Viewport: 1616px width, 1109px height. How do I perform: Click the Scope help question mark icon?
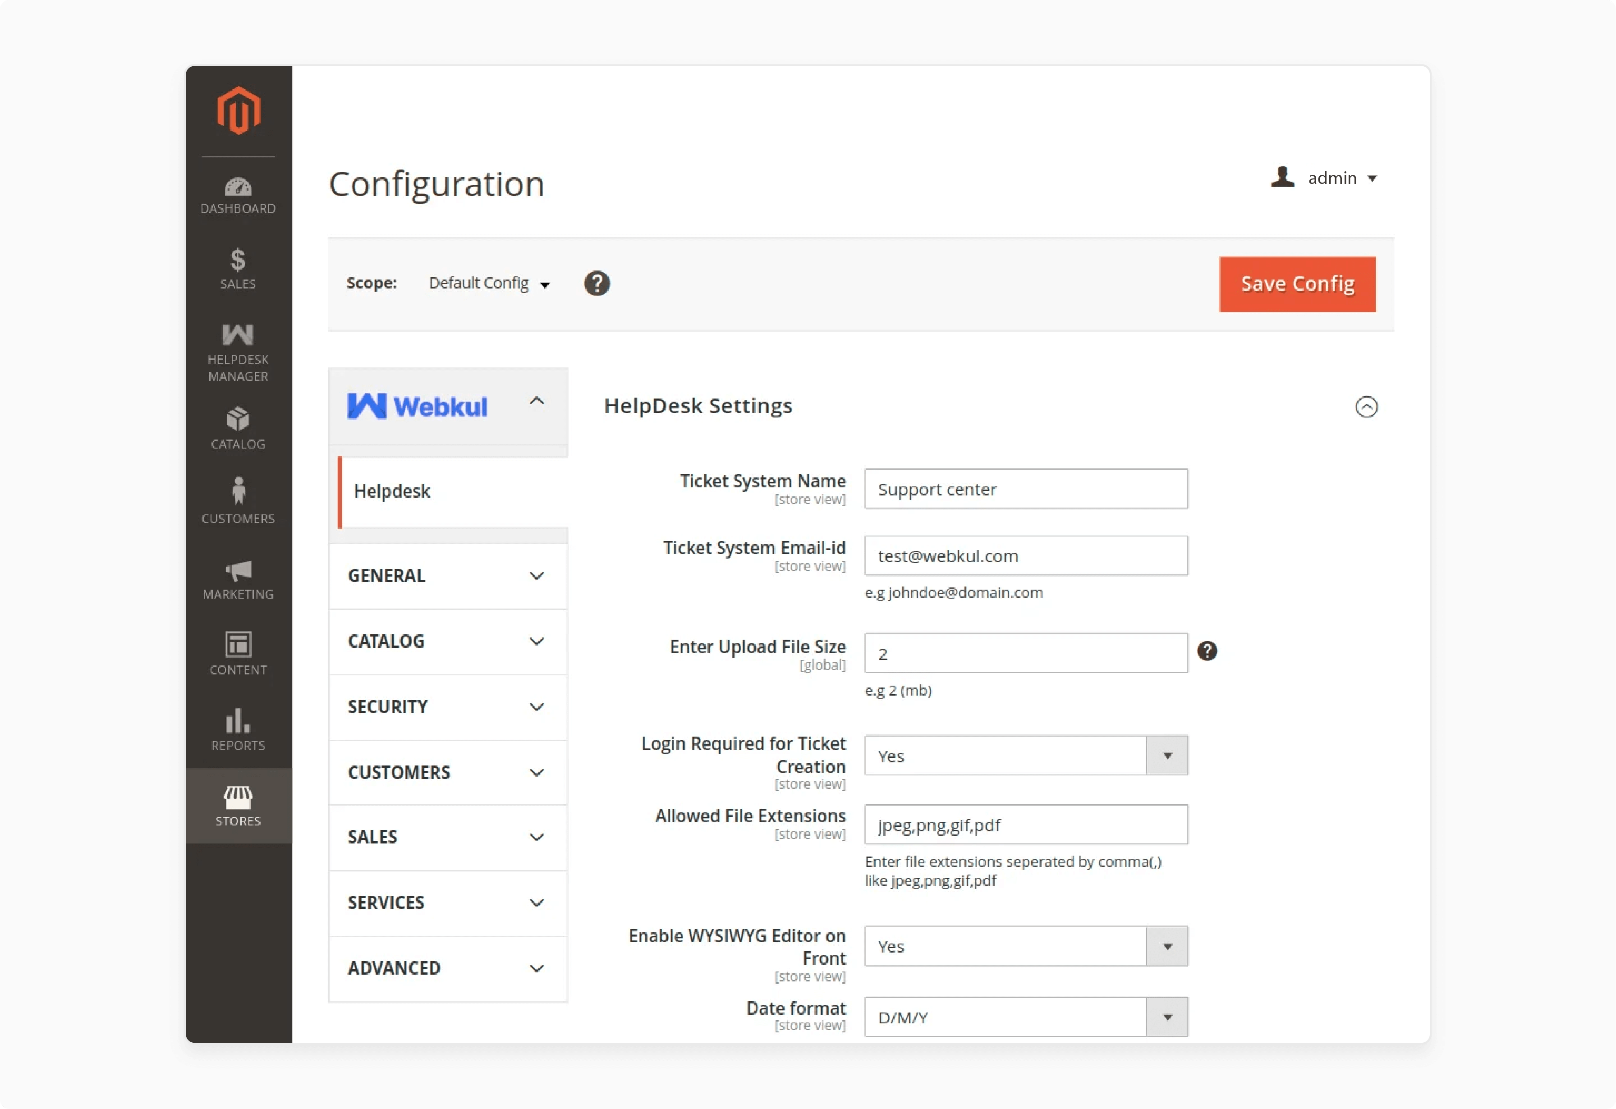click(597, 283)
